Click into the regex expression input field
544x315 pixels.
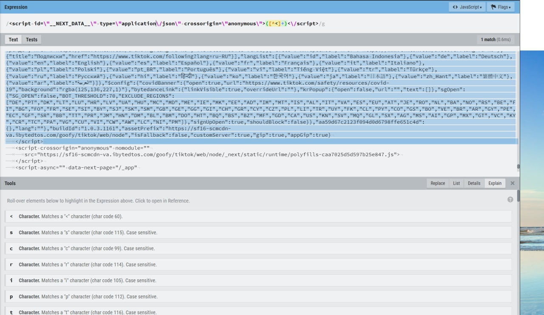click(260, 24)
